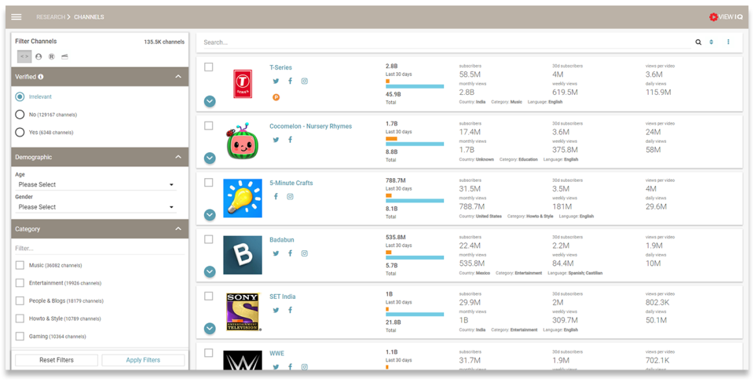Expand Badabun channel details
Image resolution: width=754 pixels, height=382 pixels.
[x=210, y=271]
